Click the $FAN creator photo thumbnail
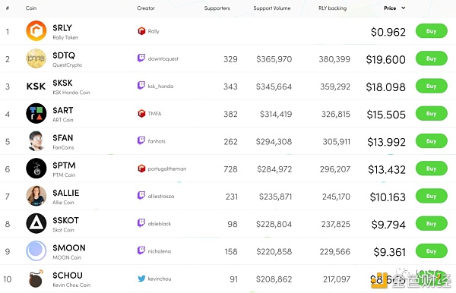Image resolution: width=456 pixels, height=293 pixels. click(x=36, y=141)
